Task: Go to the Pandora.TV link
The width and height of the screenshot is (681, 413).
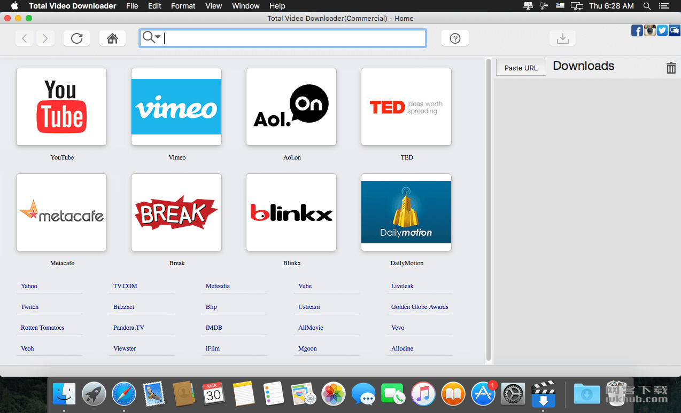Action: pos(129,328)
